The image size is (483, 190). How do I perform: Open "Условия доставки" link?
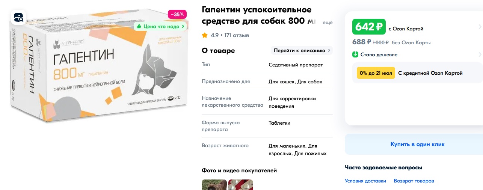365,181
